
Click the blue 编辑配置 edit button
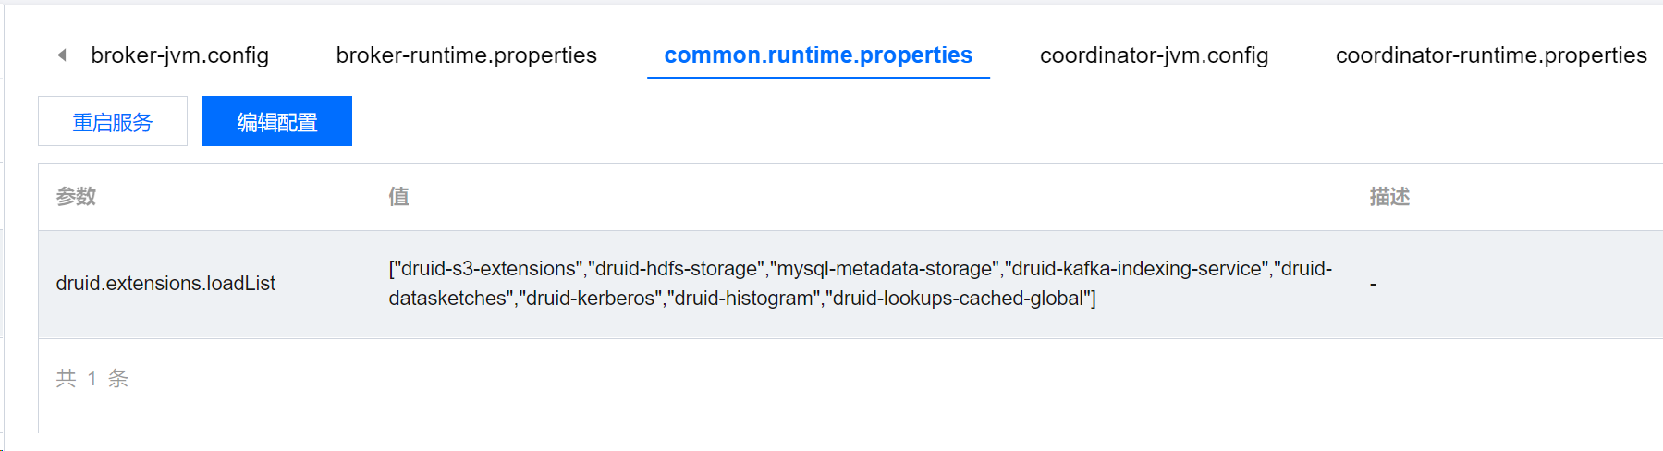pyautogui.click(x=276, y=122)
